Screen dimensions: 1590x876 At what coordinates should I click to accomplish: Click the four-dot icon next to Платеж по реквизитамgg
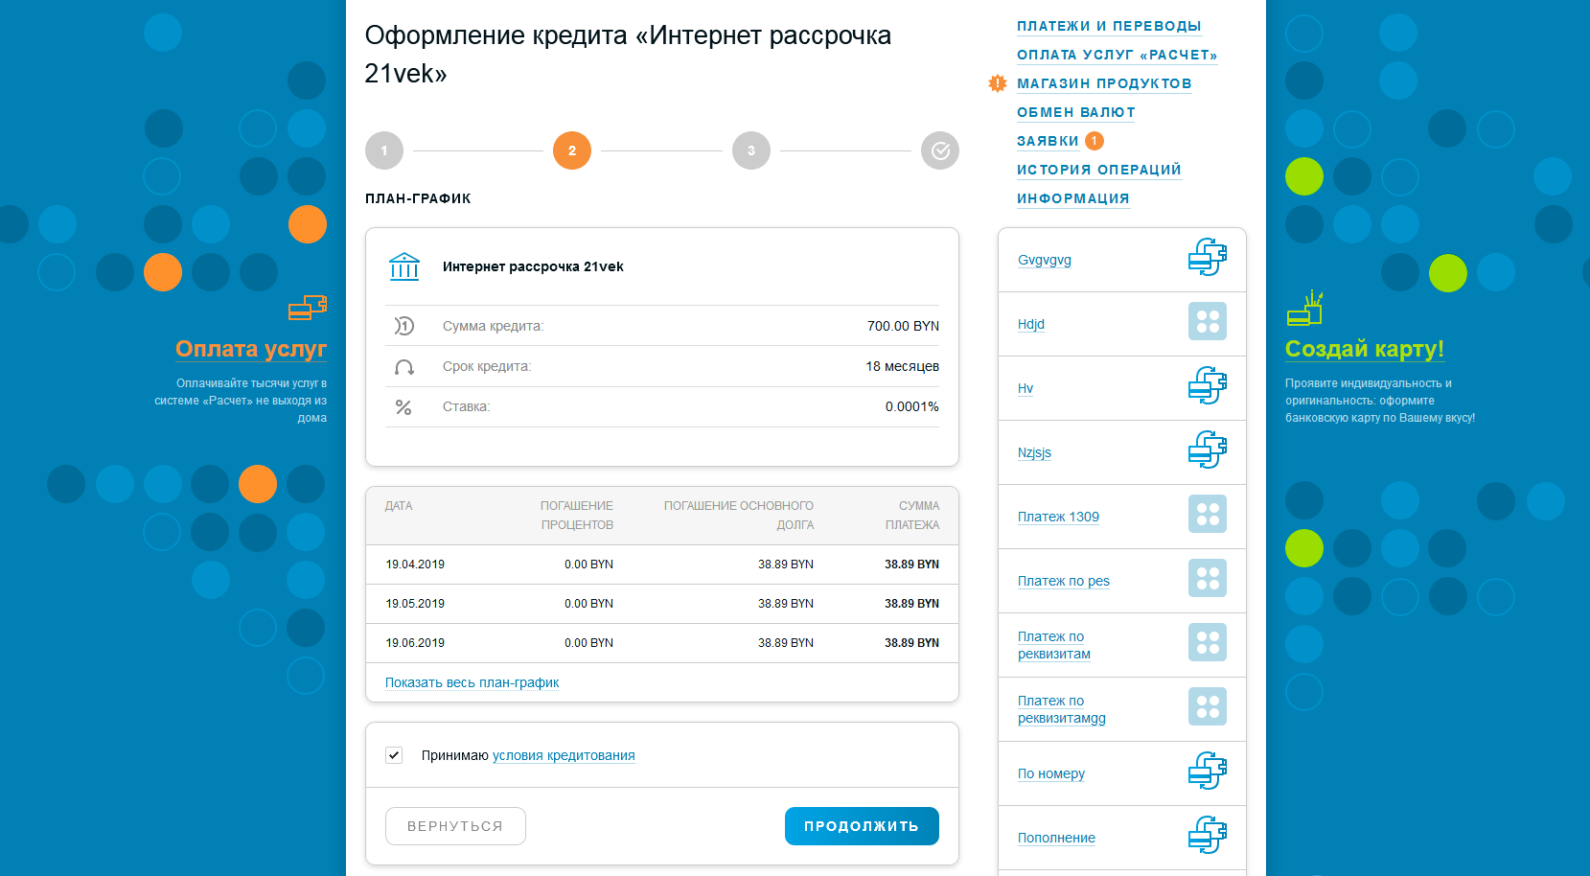click(1208, 706)
